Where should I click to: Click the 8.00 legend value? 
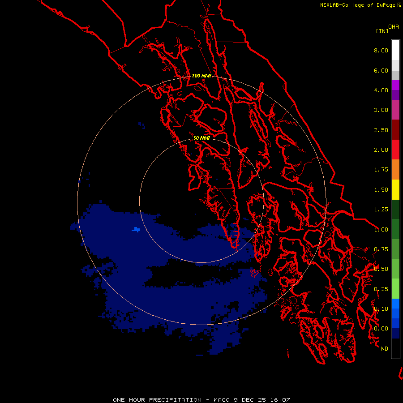(381, 50)
